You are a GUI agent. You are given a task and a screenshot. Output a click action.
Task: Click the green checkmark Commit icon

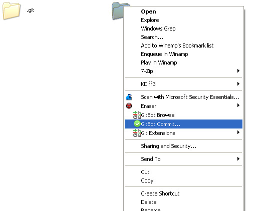(137, 124)
